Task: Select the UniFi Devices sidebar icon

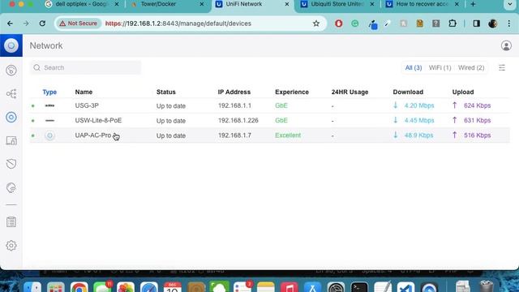Action: click(11, 117)
